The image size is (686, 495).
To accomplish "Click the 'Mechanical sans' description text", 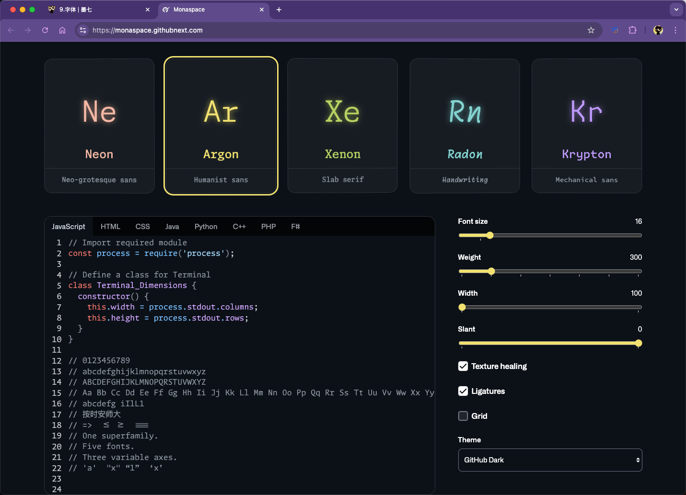I will 587,180.
